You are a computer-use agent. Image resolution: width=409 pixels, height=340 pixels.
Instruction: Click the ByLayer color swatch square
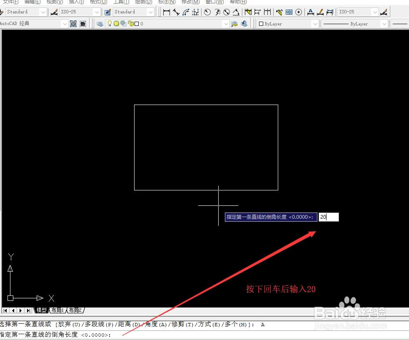click(261, 24)
